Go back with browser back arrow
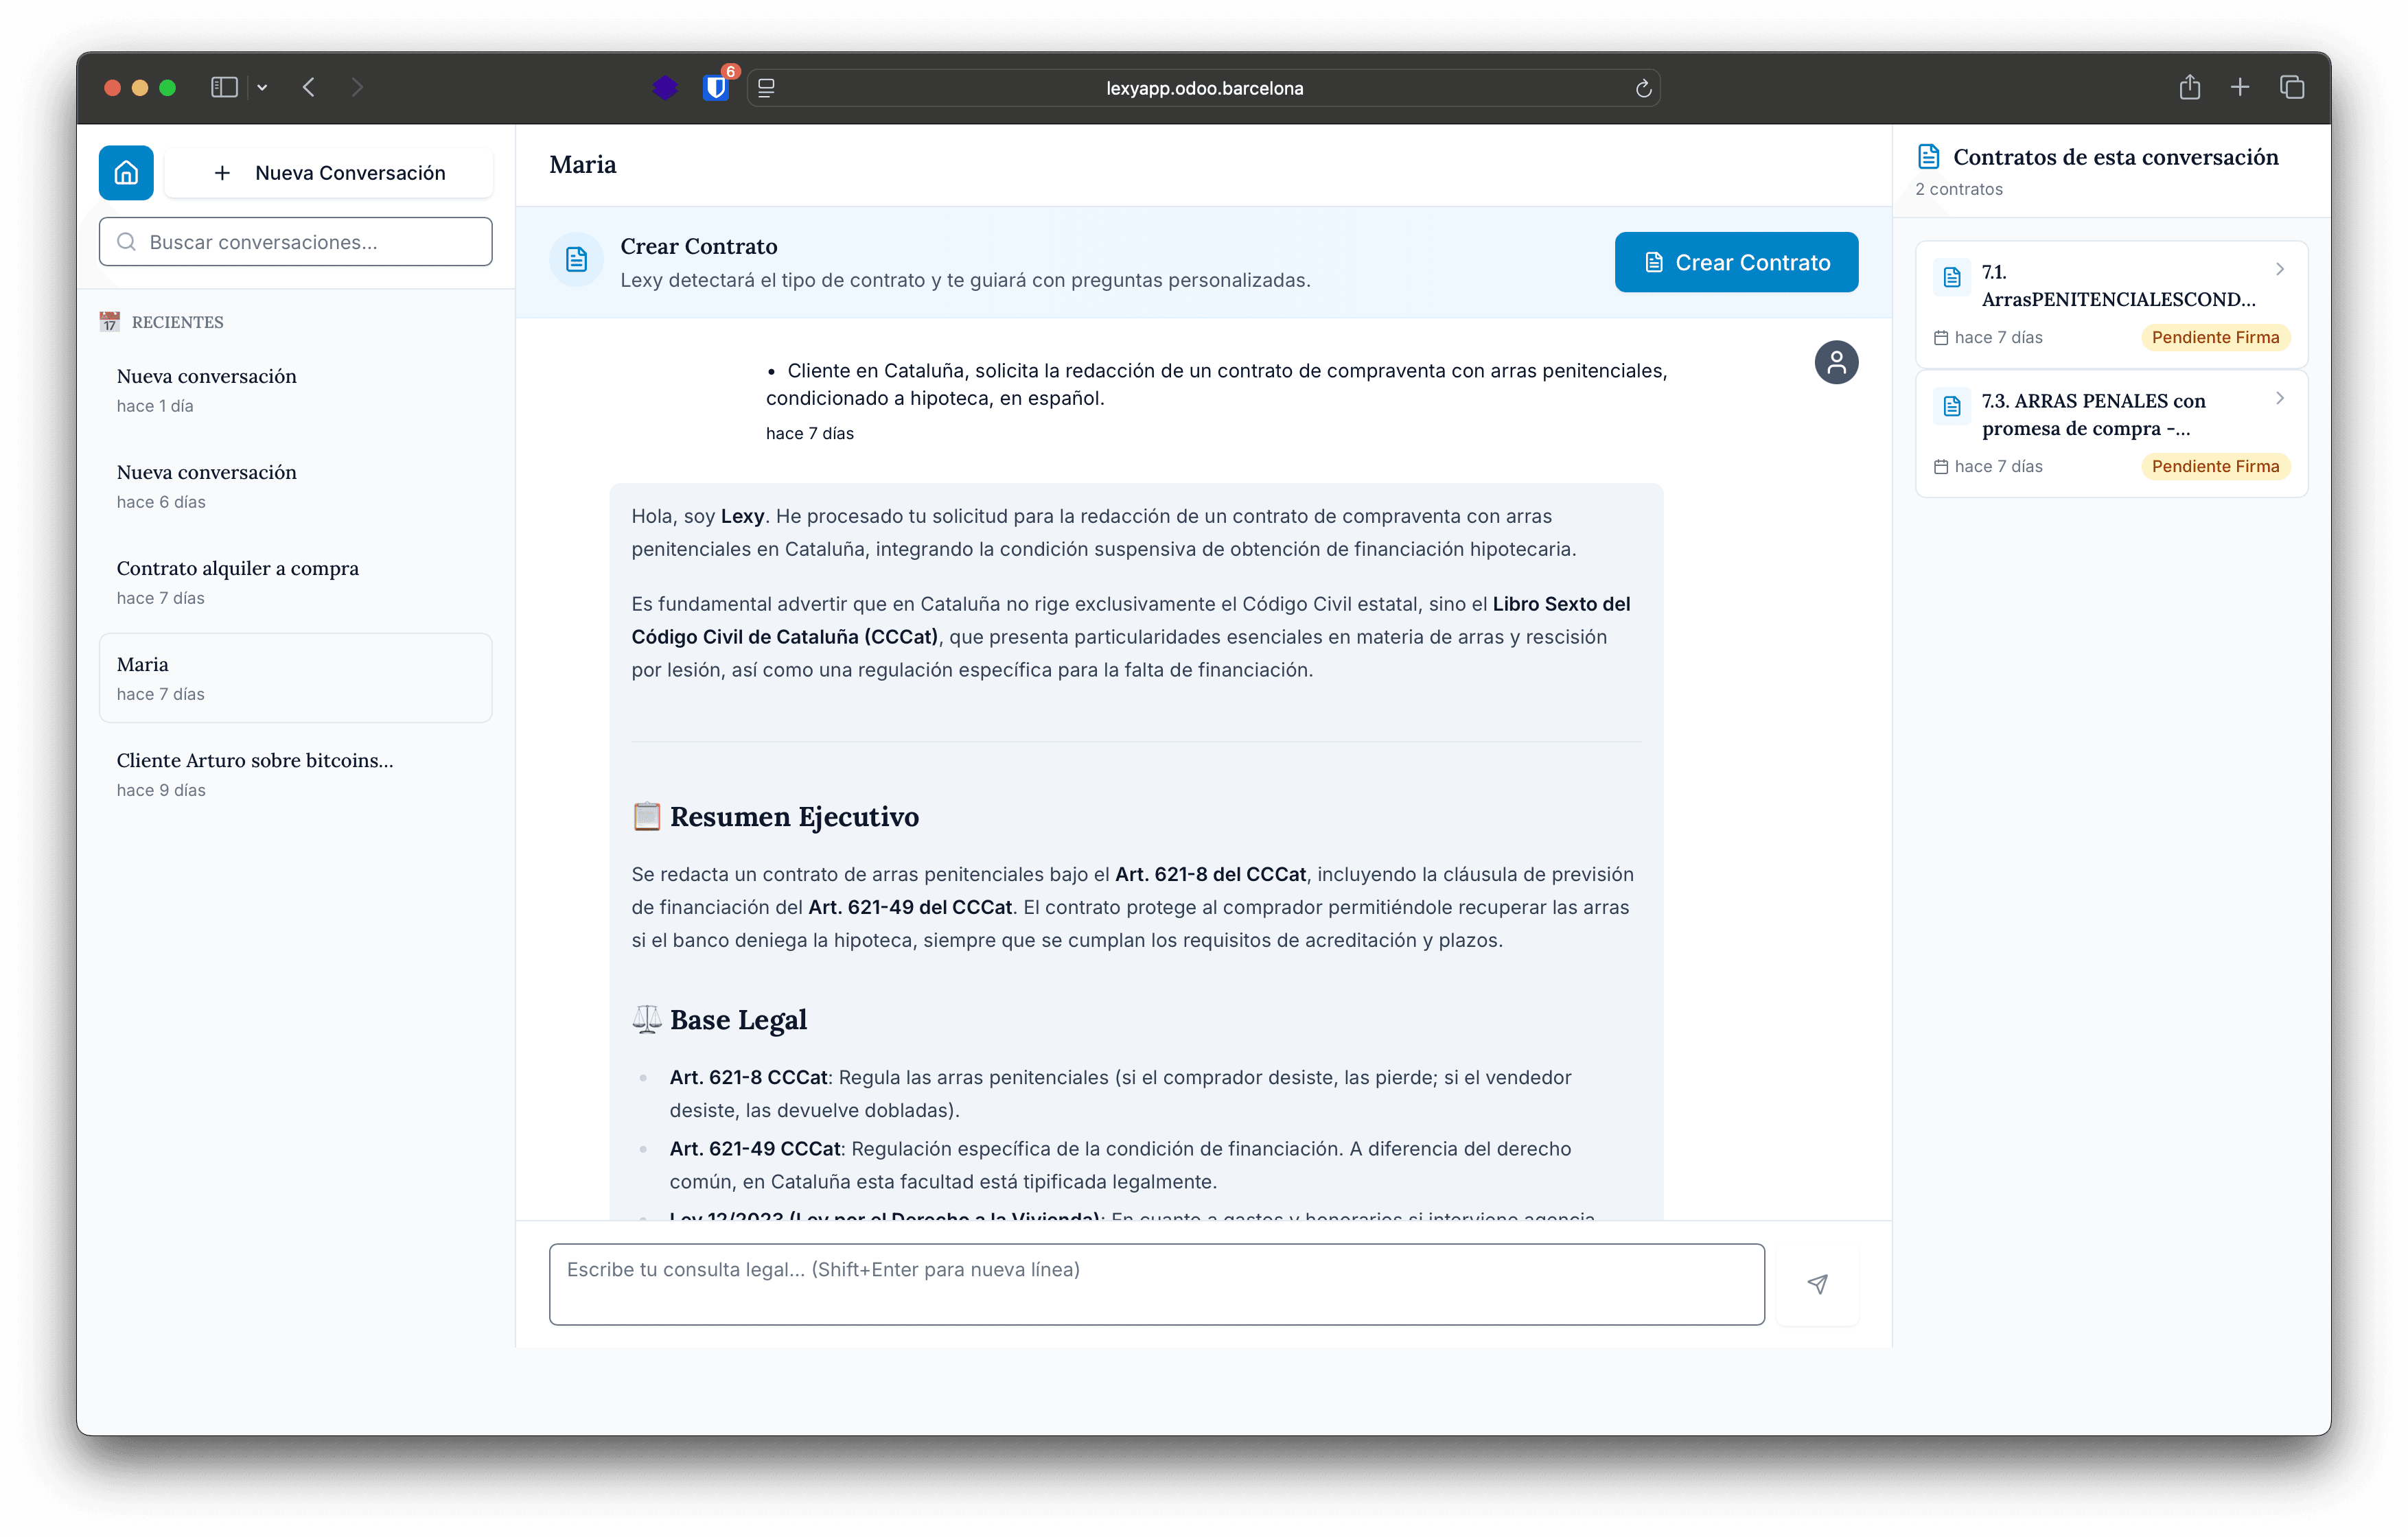The height and width of the screenshot is (1537, 2408). (309, 88)
